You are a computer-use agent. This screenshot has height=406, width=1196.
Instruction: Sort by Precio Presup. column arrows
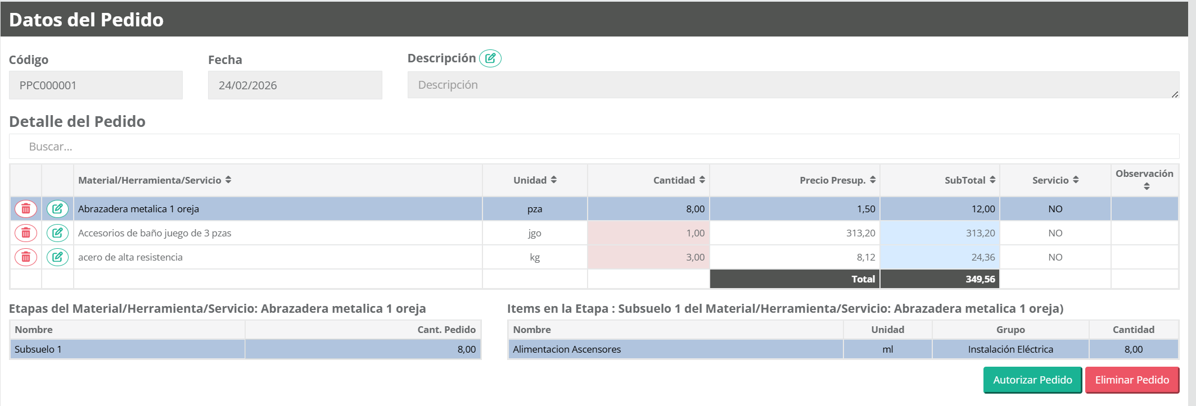point(873,180)
